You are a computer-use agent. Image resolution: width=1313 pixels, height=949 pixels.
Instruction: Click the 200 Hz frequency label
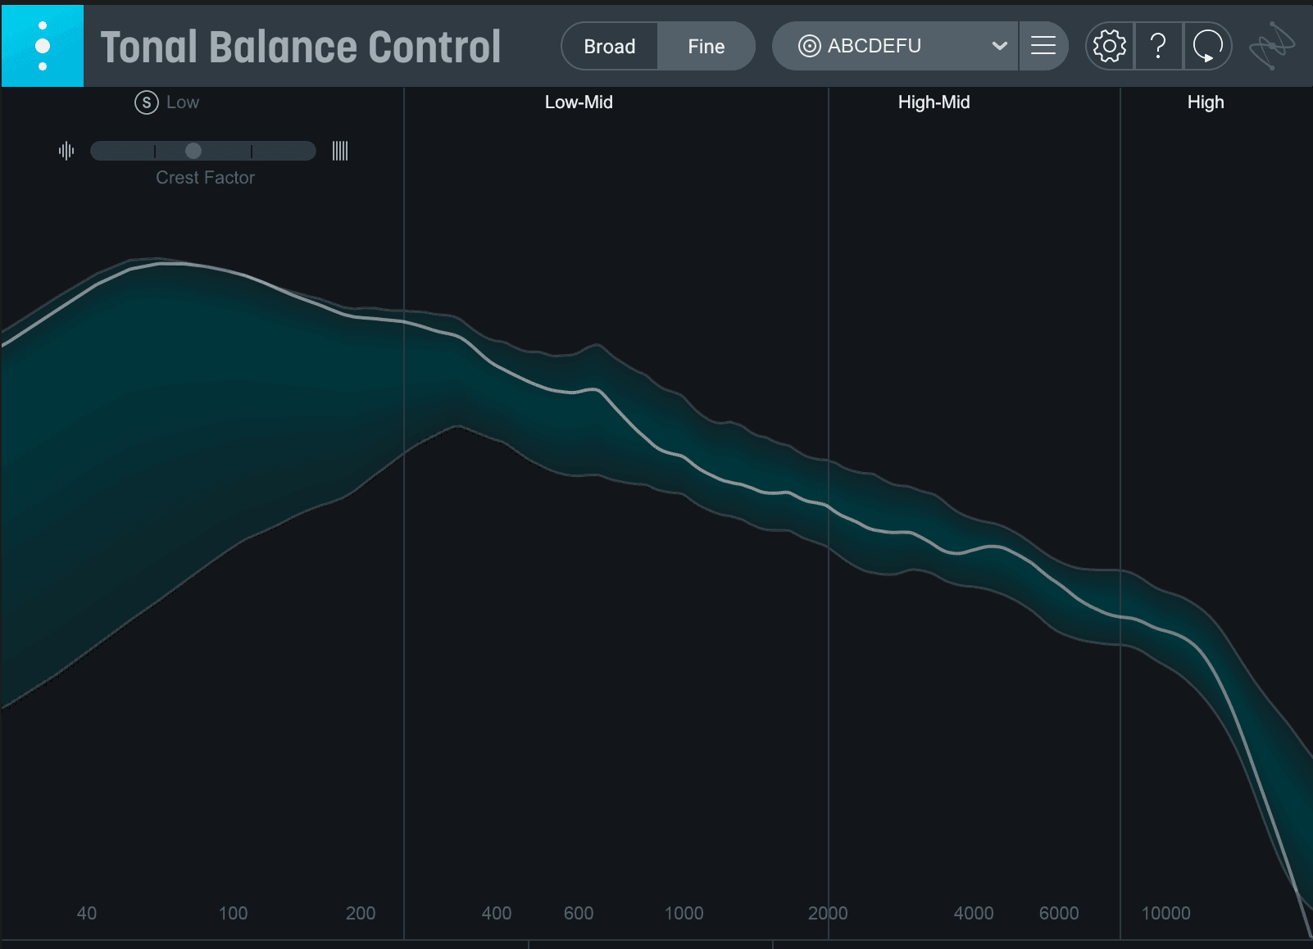[x=361, y=913]
